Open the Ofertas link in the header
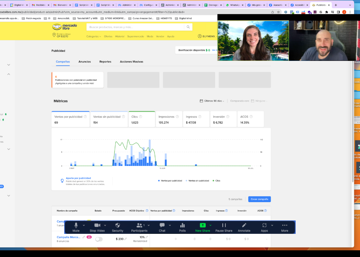Viewport: 360px width, 257px height. 108,36
